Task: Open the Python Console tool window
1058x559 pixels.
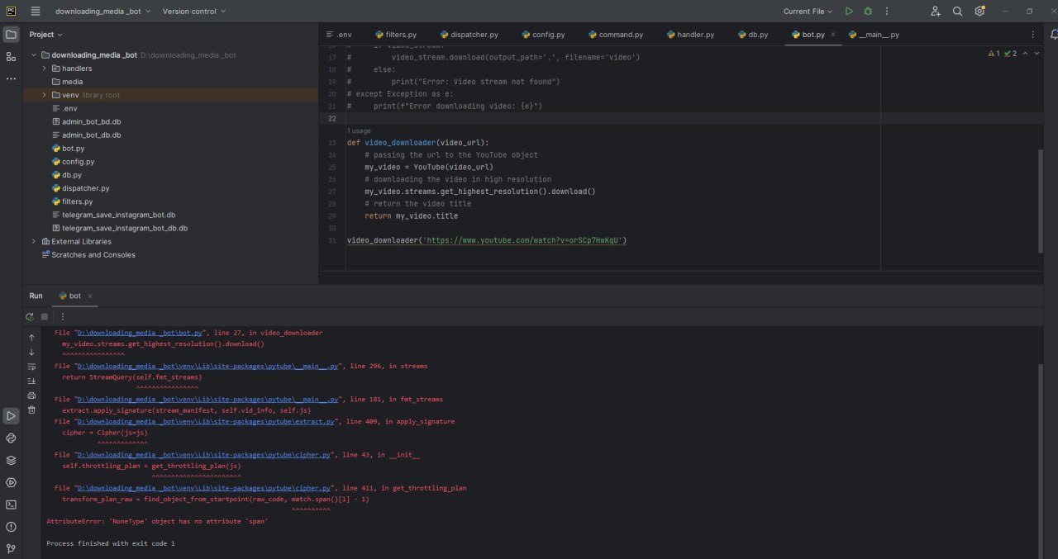Action: (11, 438)
